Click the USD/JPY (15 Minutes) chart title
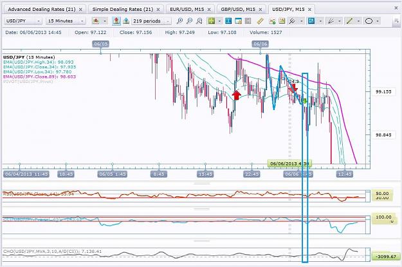 point(29,57)
